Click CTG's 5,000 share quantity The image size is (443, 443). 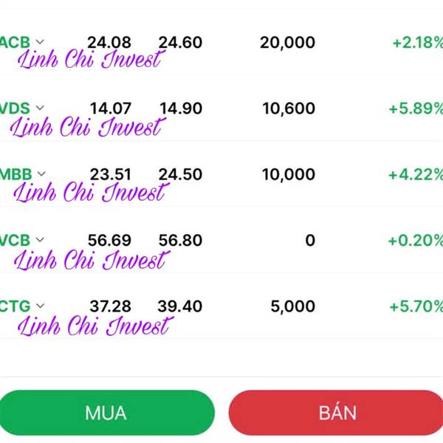point(292,306)
